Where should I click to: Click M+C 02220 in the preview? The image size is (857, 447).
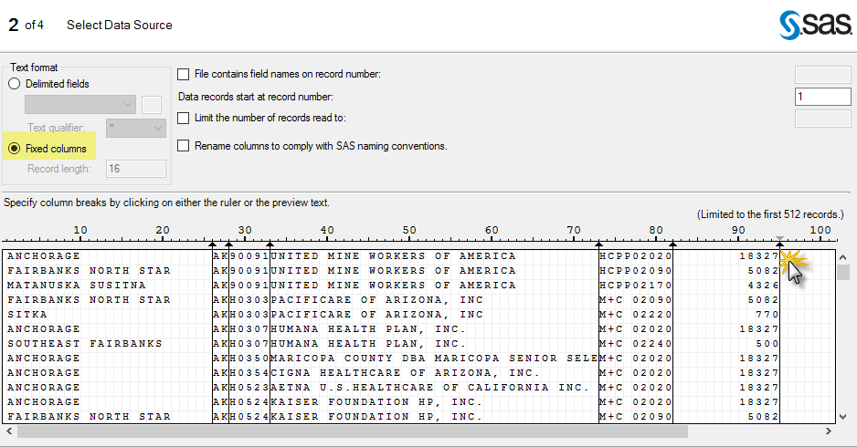636,315
